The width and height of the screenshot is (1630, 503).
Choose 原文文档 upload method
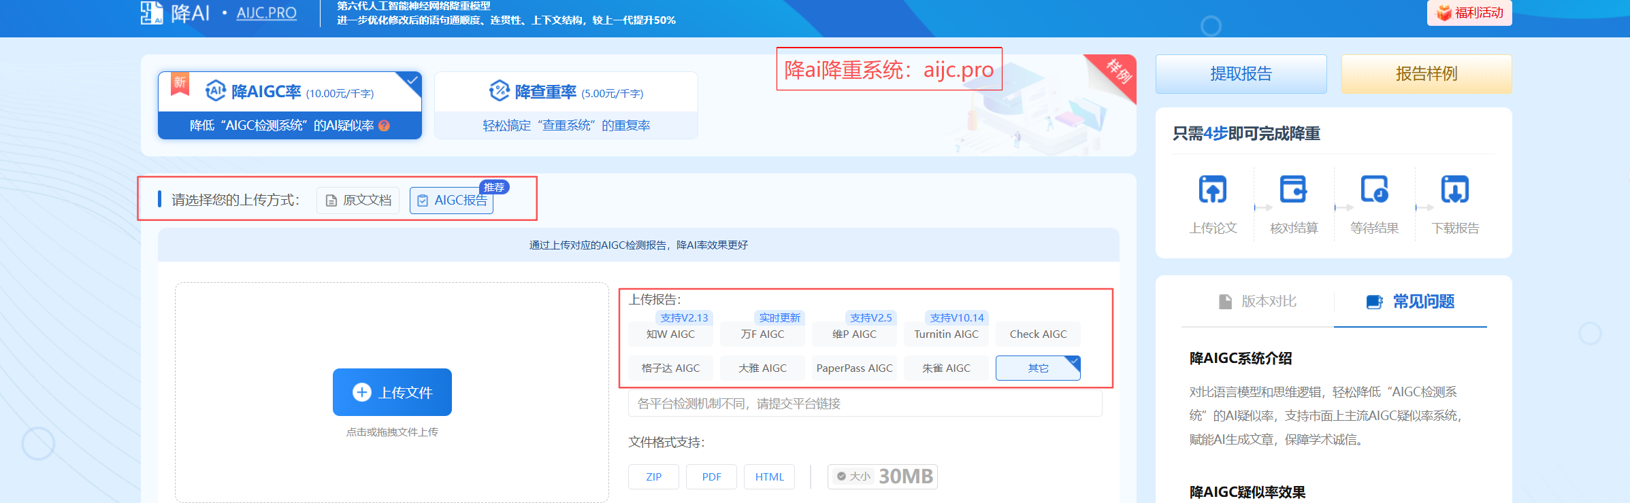point(358,201)
